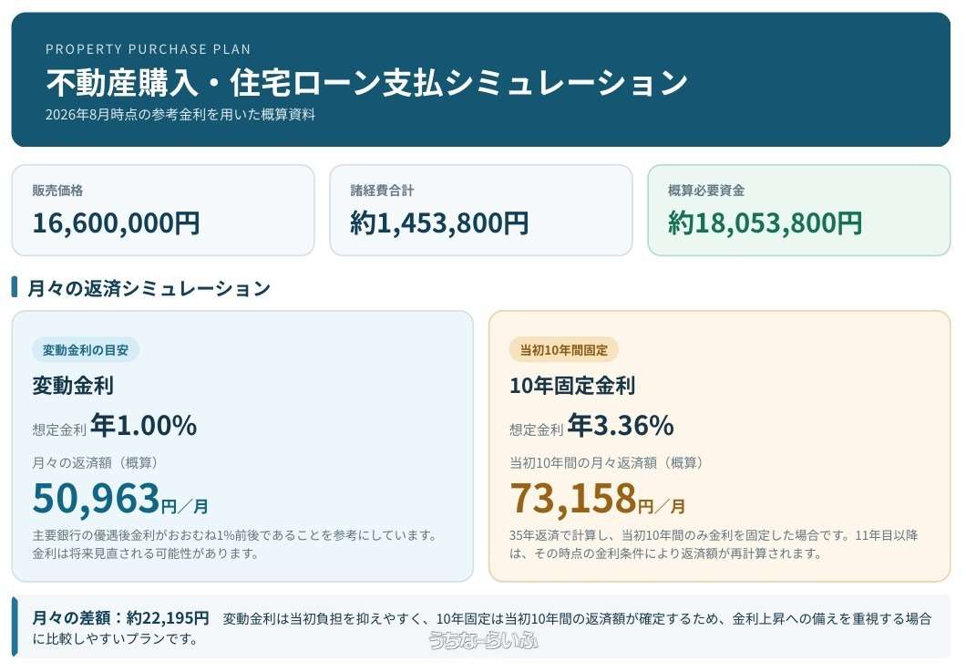Image resolution: width=966 pixels, height=672 pixels.
Task: Select the 変動金利 heading
Action: click(x=73, y=386)
